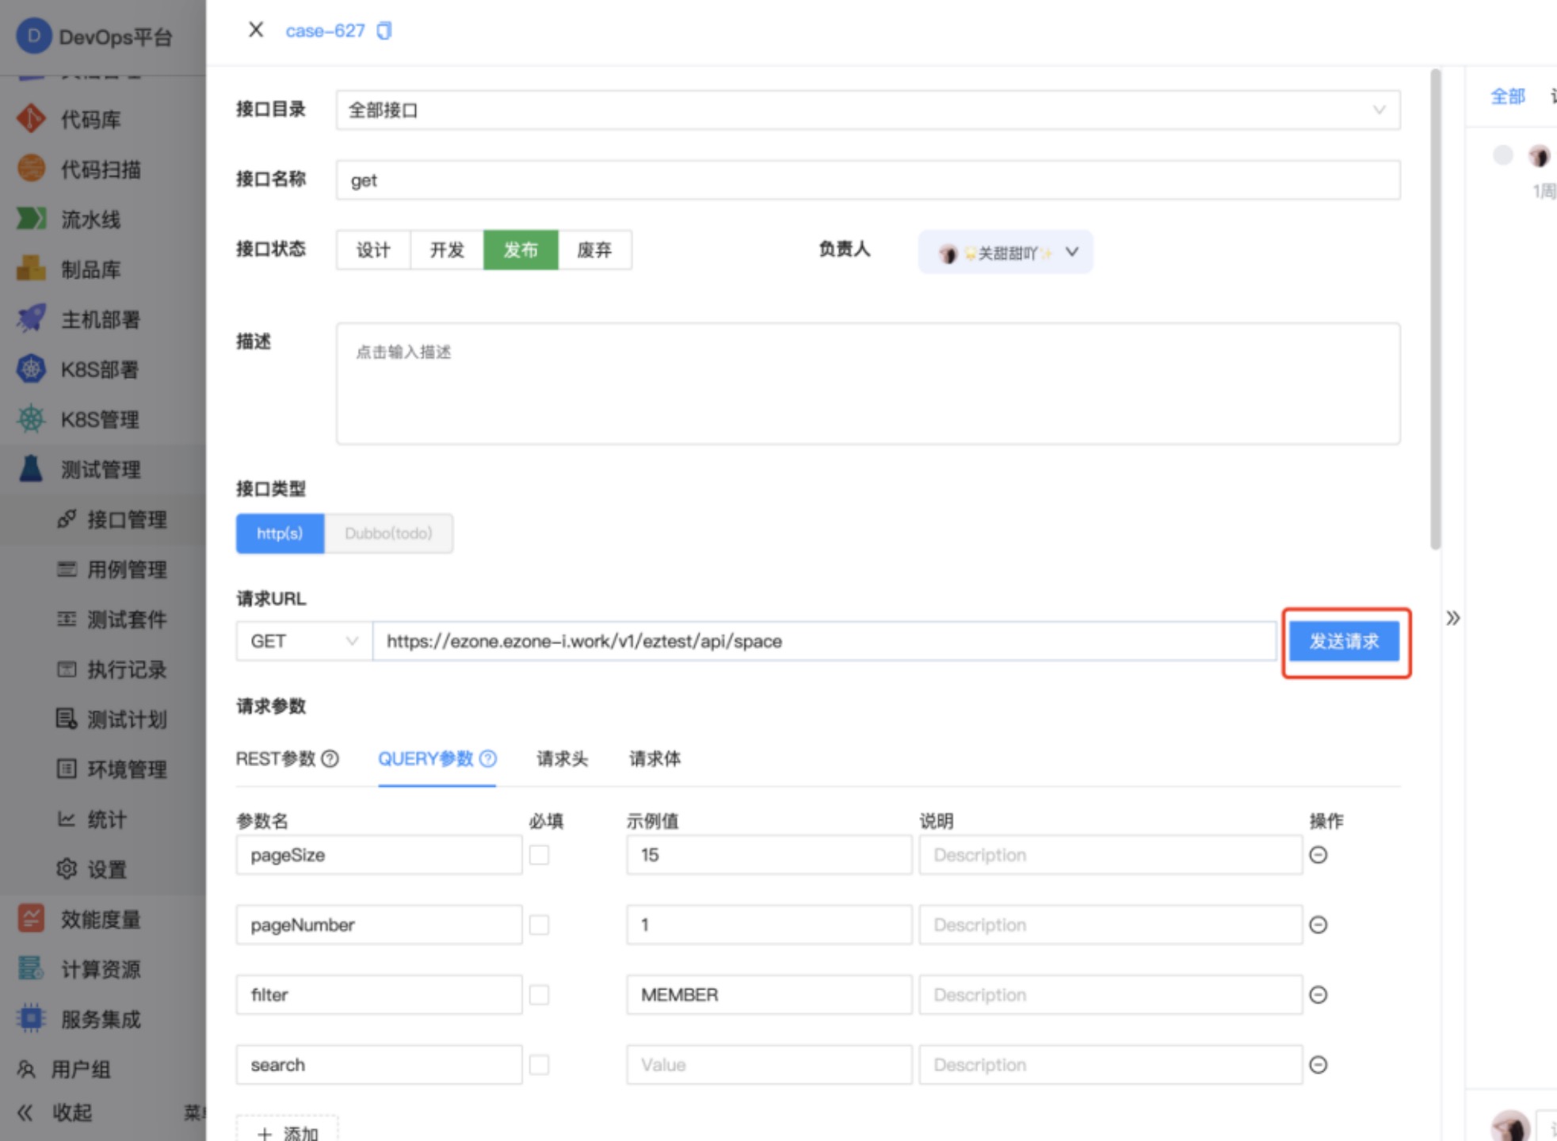
Task: Mark pageSize as a required parameter
Action: [x=540, y=855]
